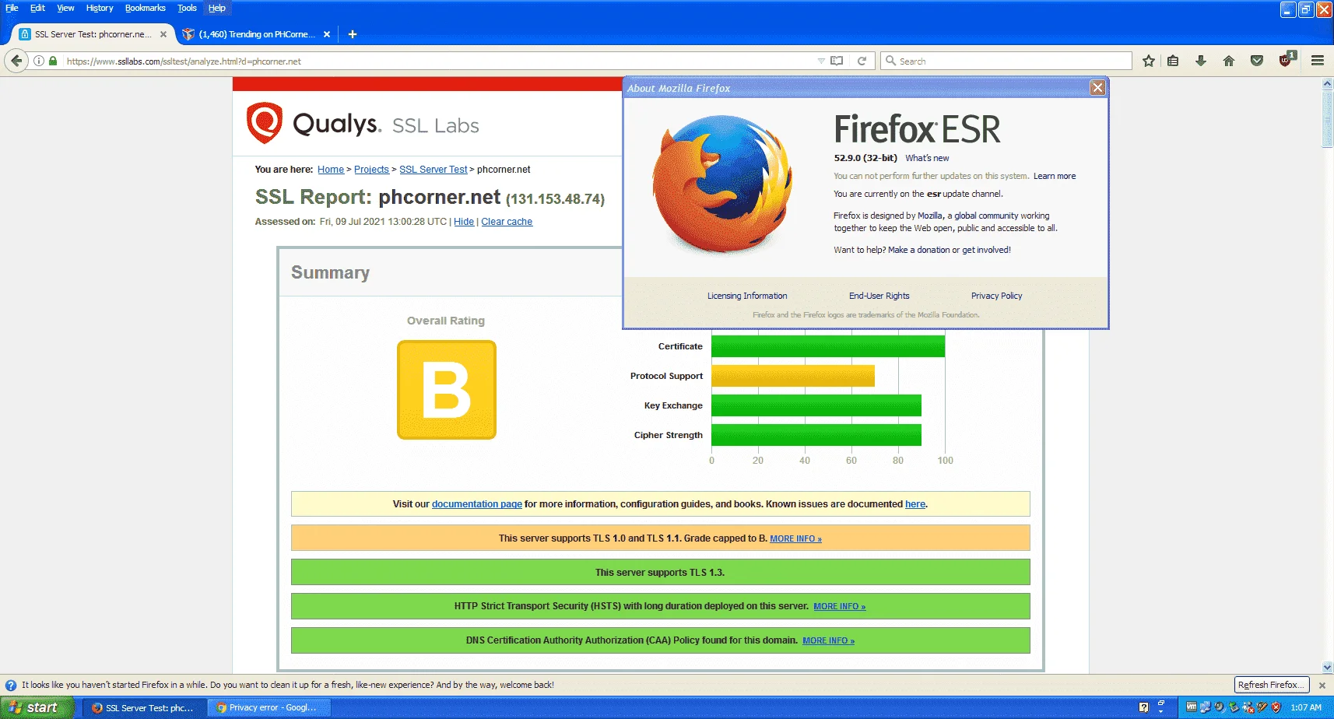Viewport: 1334px width, 719px height.
Task: Close the Trending on PHCorner tab
Action: (327, 34)
